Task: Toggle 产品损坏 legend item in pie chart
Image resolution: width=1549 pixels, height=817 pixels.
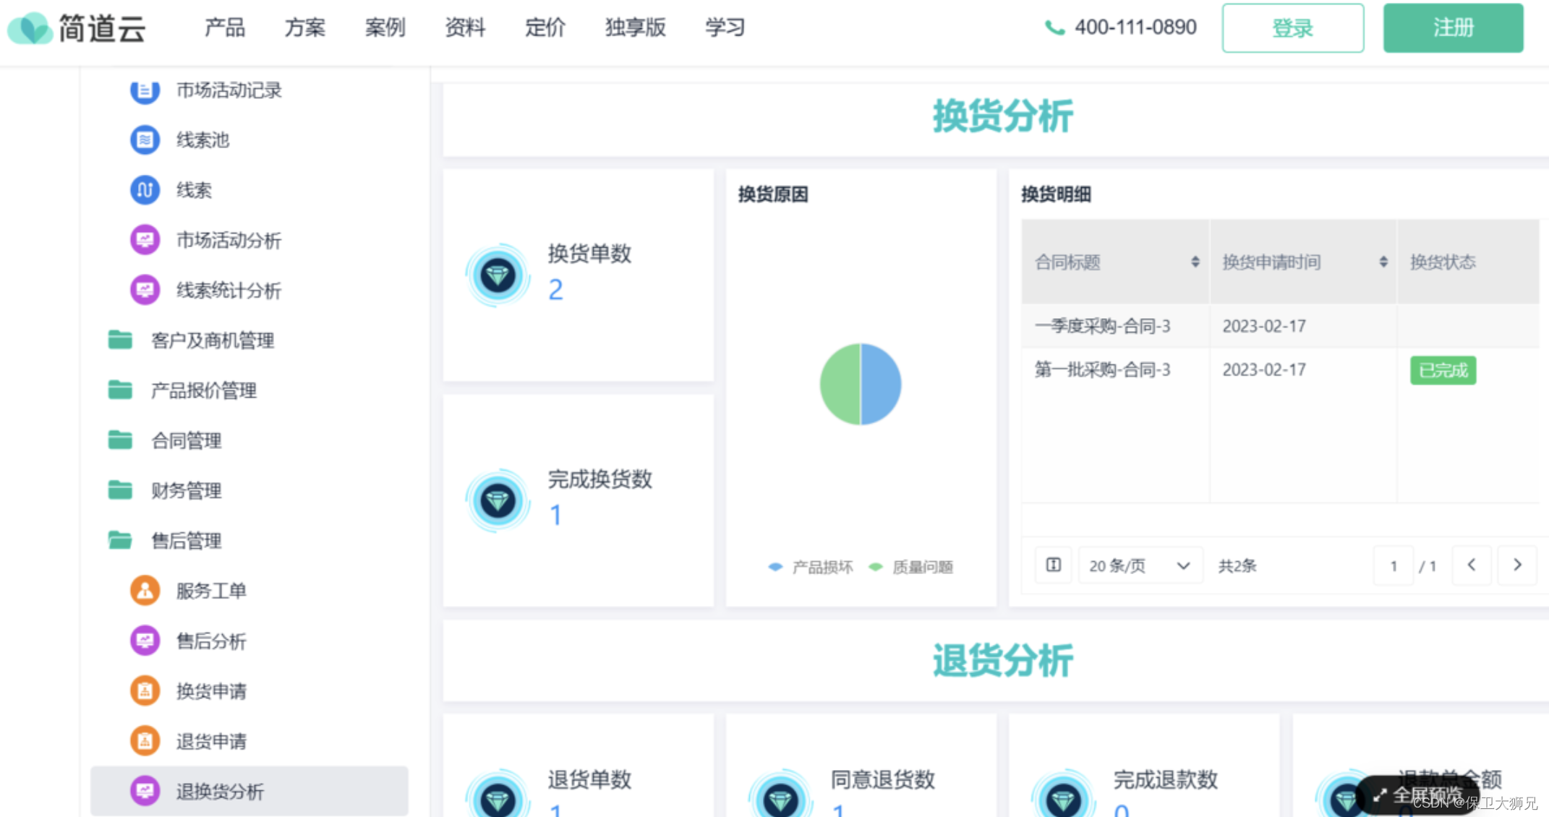Action: [x=811, y=567]
